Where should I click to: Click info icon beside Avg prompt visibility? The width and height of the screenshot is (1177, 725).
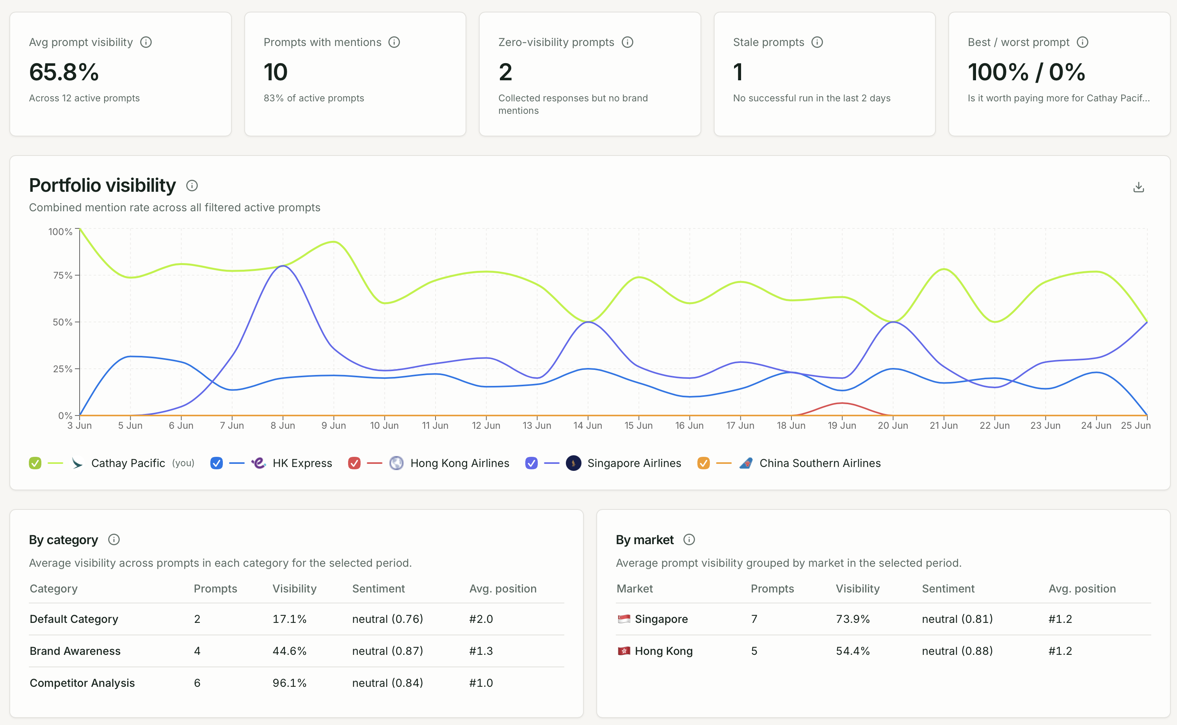point(146,42)
